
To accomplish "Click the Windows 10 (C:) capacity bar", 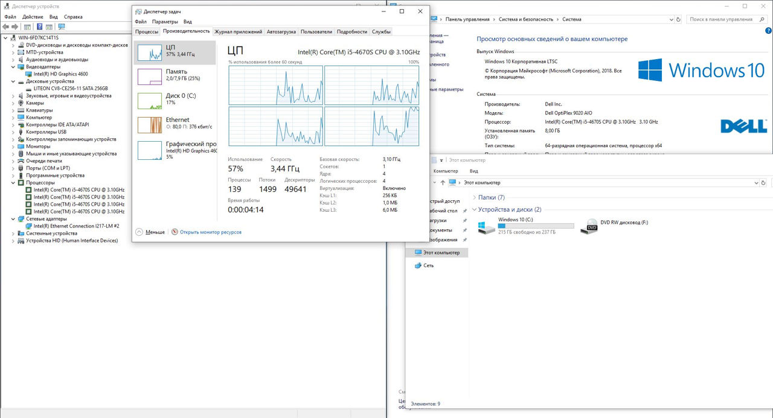I will [535, 226].
